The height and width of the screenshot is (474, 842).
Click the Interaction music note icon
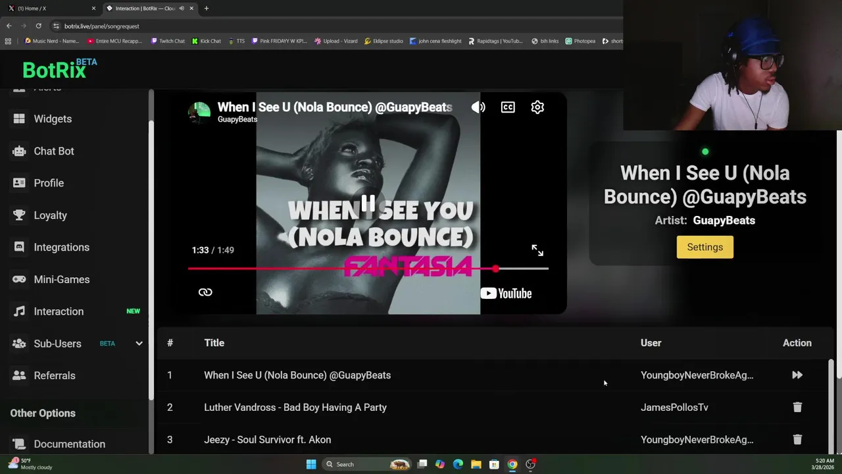pos(19,311)
